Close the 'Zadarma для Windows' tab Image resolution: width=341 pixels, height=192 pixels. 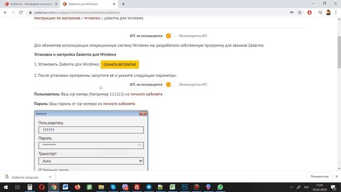pos(114,4)
